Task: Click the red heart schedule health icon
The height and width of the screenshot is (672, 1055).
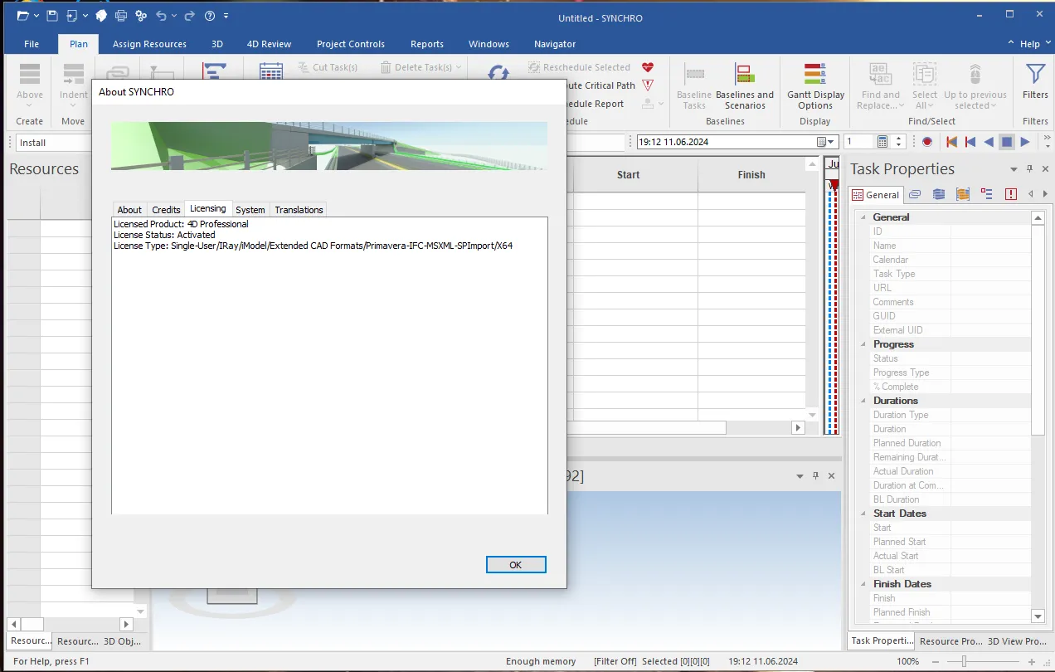Action: tap(648, 67)
